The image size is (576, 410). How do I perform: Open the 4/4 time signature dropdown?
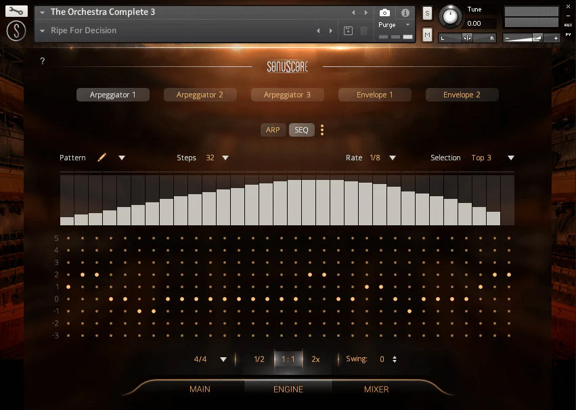223,359
